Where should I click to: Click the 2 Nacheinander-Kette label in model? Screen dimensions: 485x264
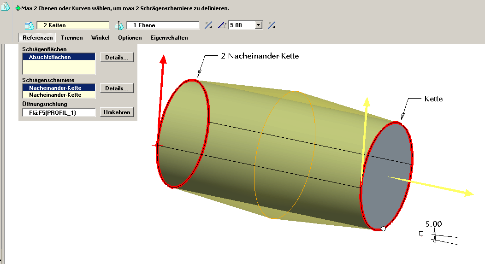pyautogui.click(x=260, y=56)
